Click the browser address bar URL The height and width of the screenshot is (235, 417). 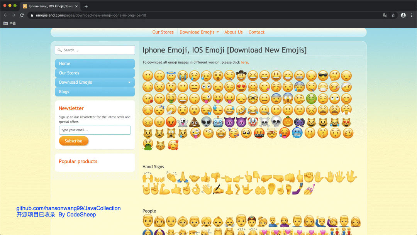point(91,15)
